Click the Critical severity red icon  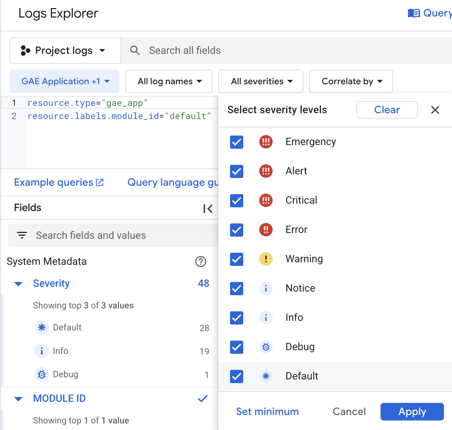coord(266,200)
